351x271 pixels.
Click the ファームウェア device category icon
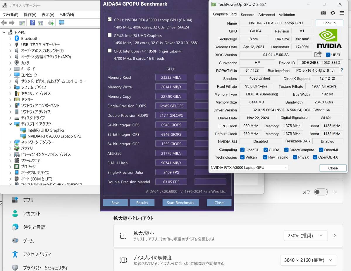[x=17, y=160]
